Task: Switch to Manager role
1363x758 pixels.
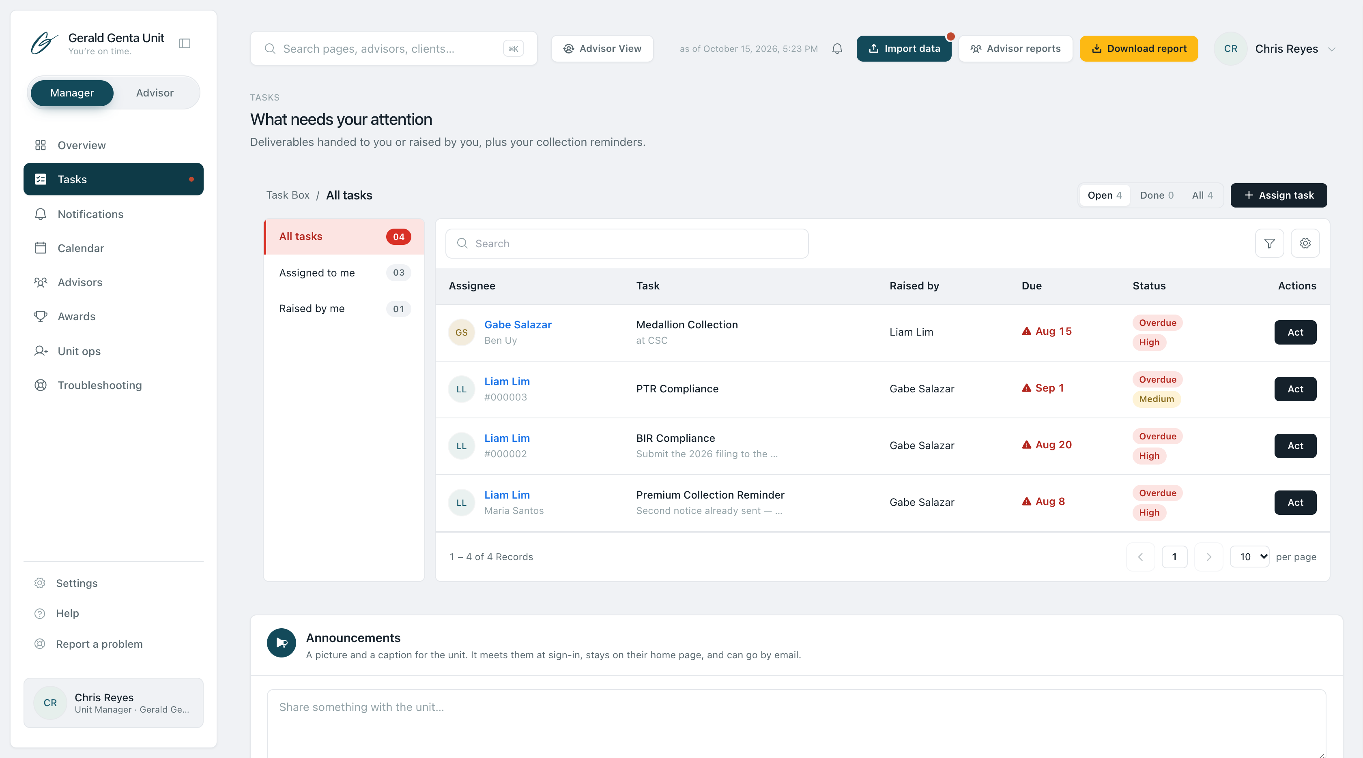Action: point(72,93)
